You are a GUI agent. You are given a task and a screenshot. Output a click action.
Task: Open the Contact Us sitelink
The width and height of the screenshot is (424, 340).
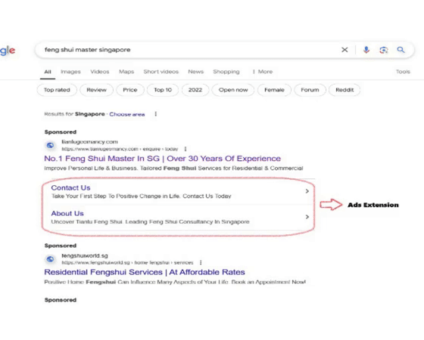point(70,187)
